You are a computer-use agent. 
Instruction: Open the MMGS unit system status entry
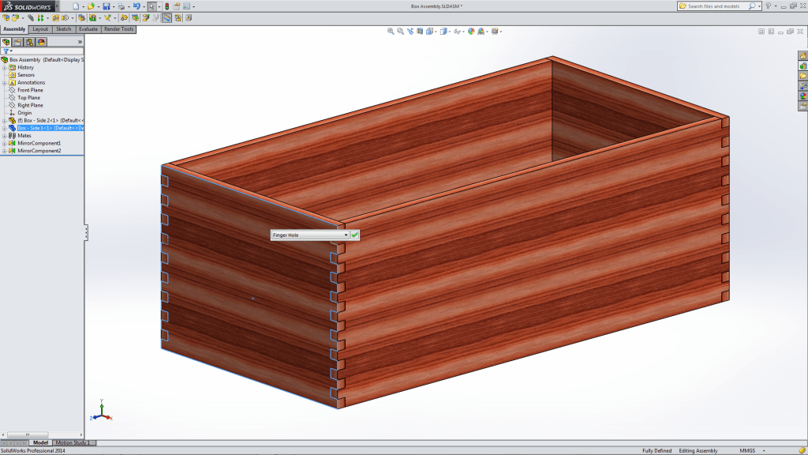[x=747, y=450]
